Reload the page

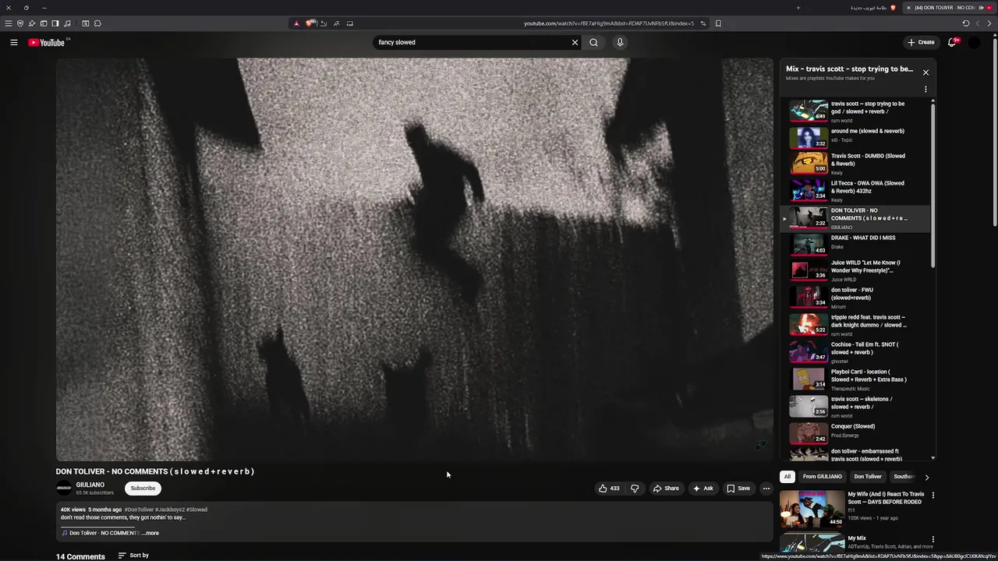[x=966, y=23]
